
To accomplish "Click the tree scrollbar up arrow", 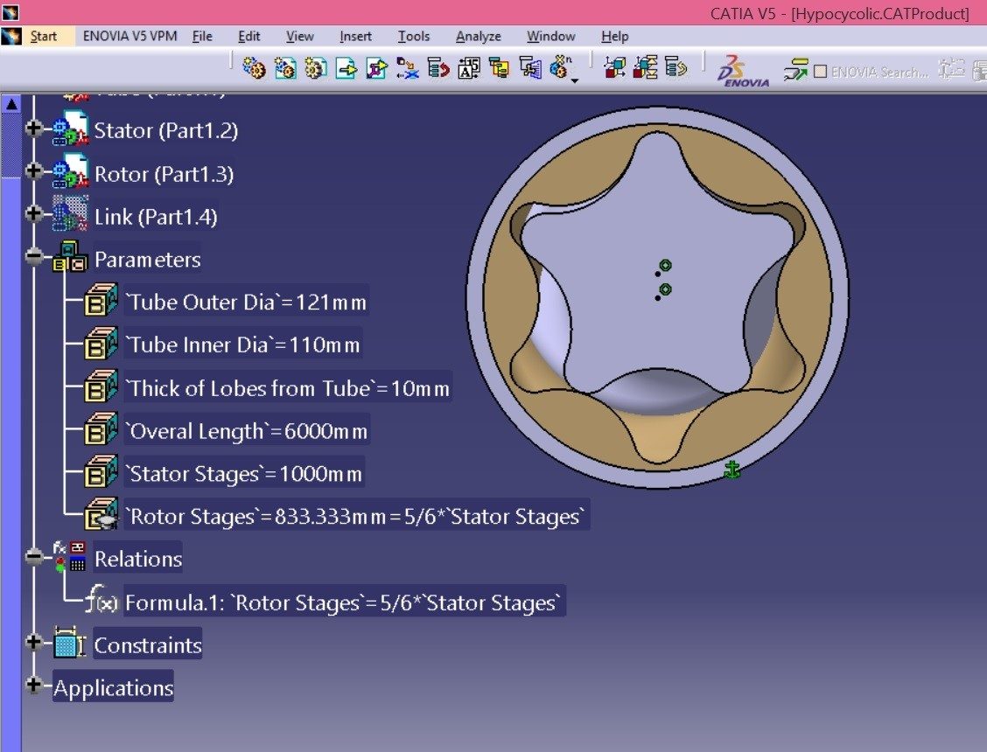I will click(x=11, y=104).
